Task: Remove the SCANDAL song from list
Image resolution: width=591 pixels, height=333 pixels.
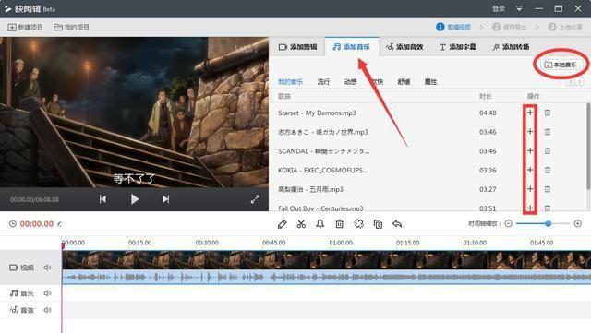Action: click(x=548, y=151)
